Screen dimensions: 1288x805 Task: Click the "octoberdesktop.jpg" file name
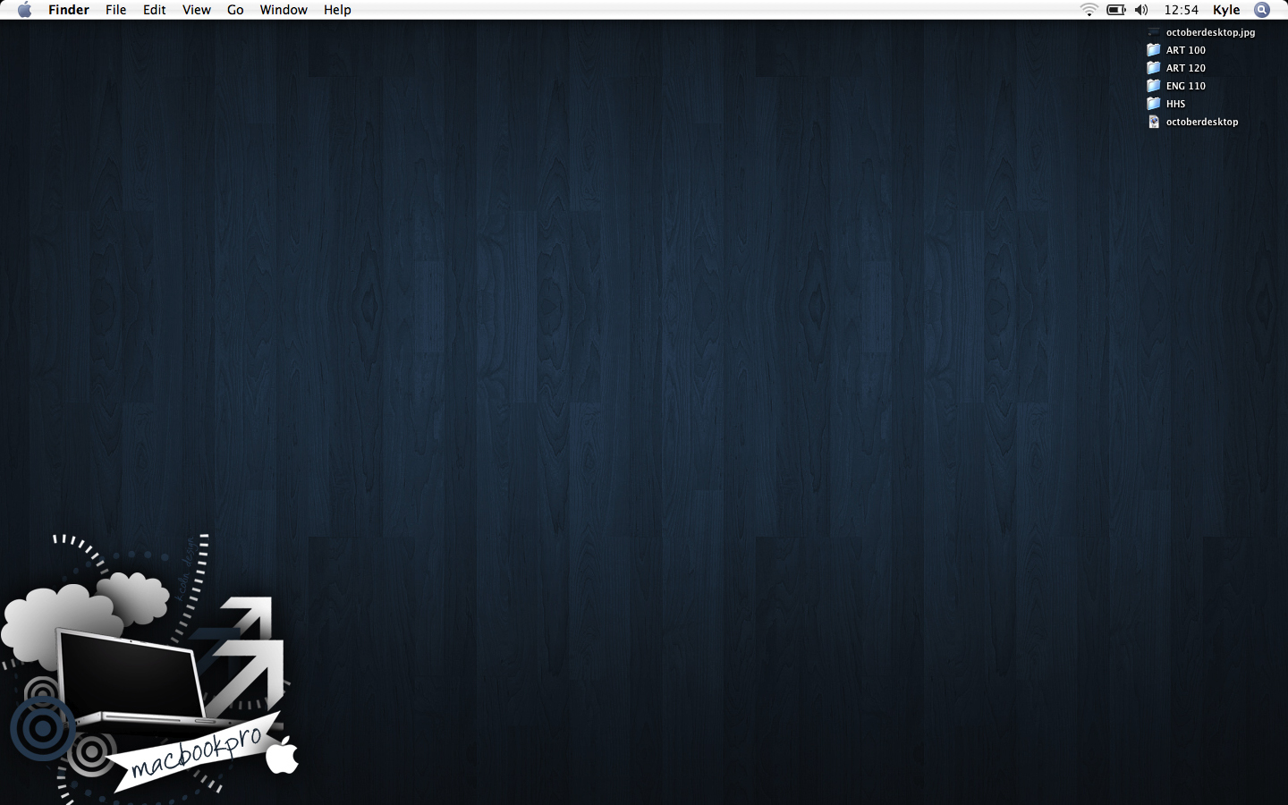point(1210,32)
